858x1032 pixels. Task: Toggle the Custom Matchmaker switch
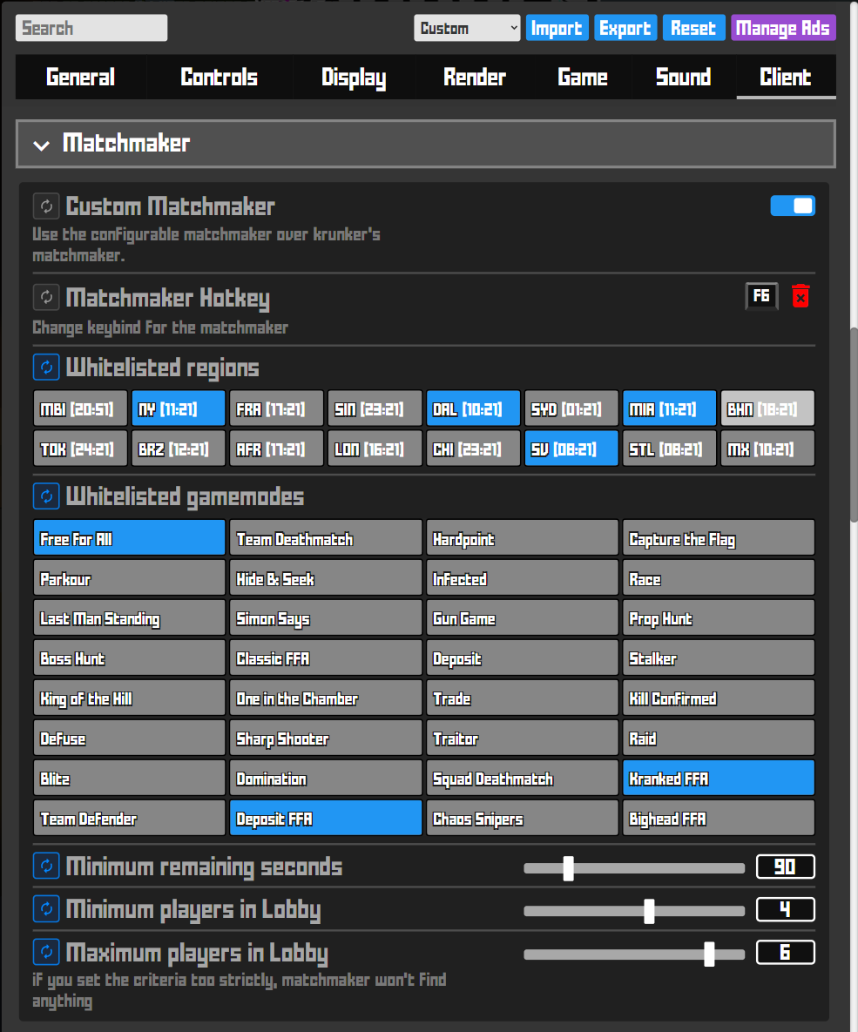click(x=793, y=206)
